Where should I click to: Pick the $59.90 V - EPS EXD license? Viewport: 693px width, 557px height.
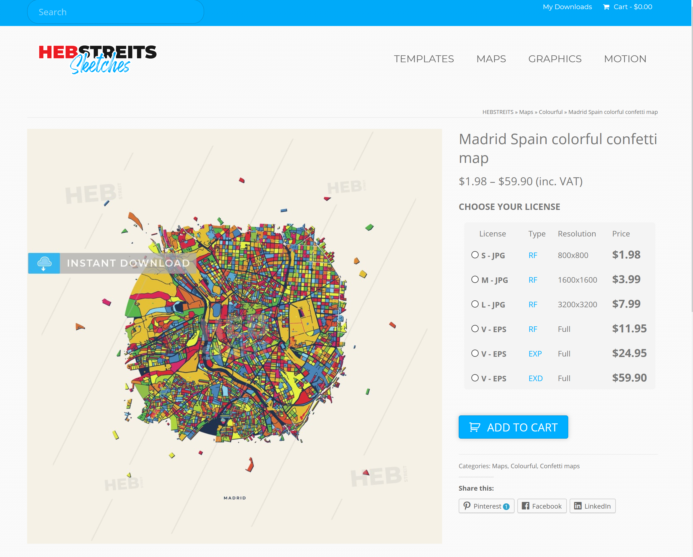click(475, 378)
